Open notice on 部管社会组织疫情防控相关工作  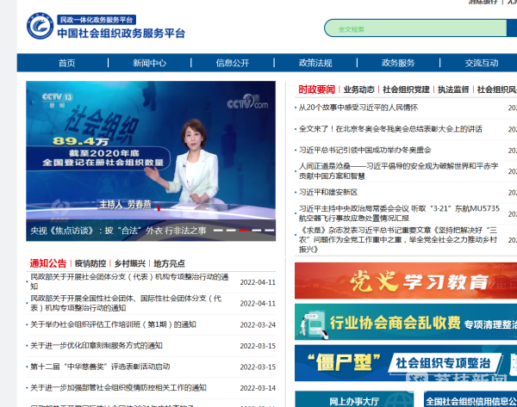[118, 388]
